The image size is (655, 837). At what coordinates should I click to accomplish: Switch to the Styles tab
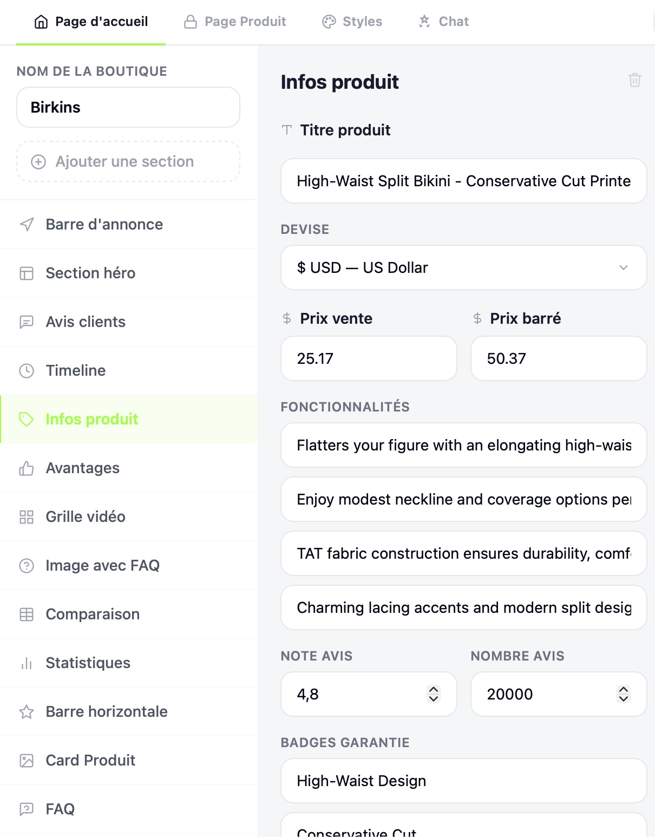(x=352, y=22)
